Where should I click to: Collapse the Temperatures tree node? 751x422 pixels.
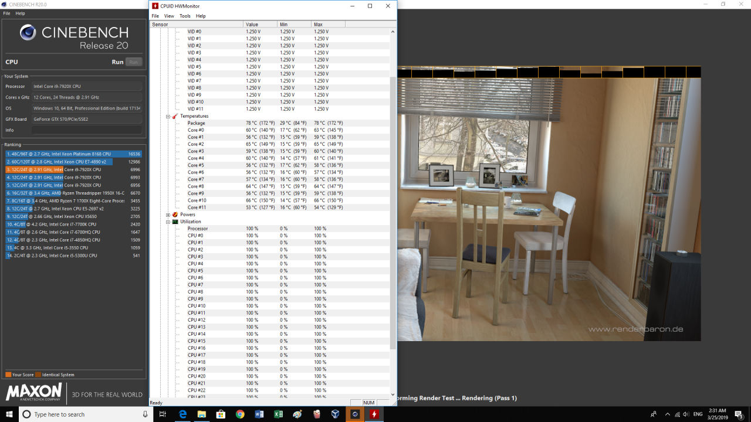pyautogui.click(x=168, y=116)
